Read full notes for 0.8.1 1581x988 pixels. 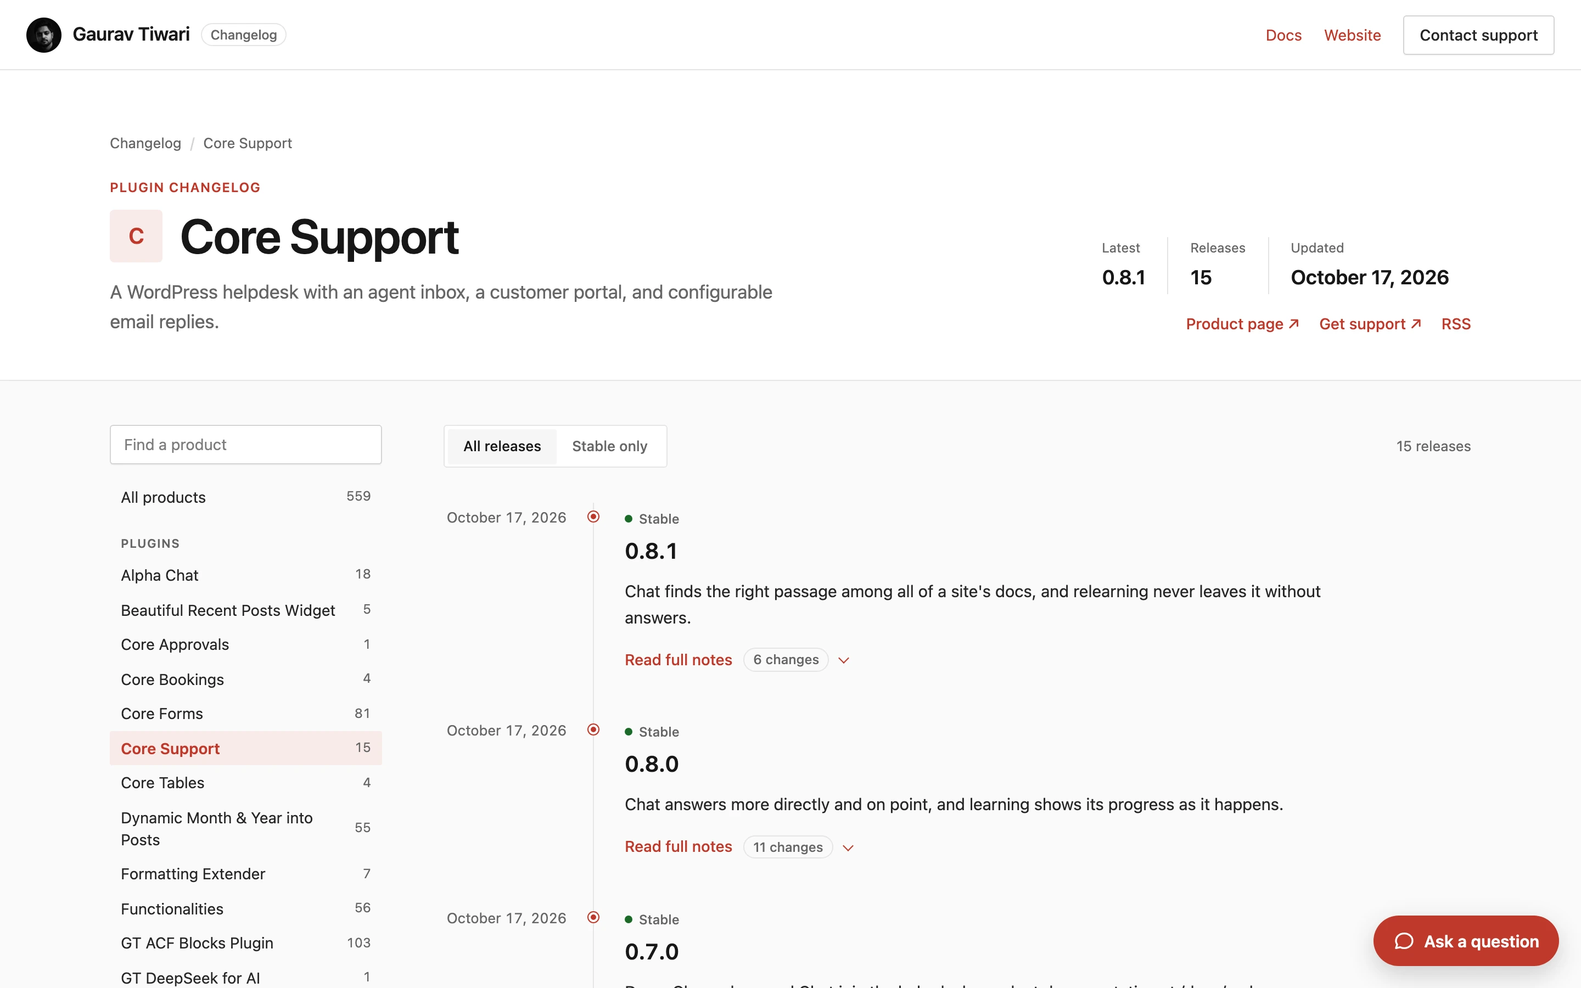point(678,660)
